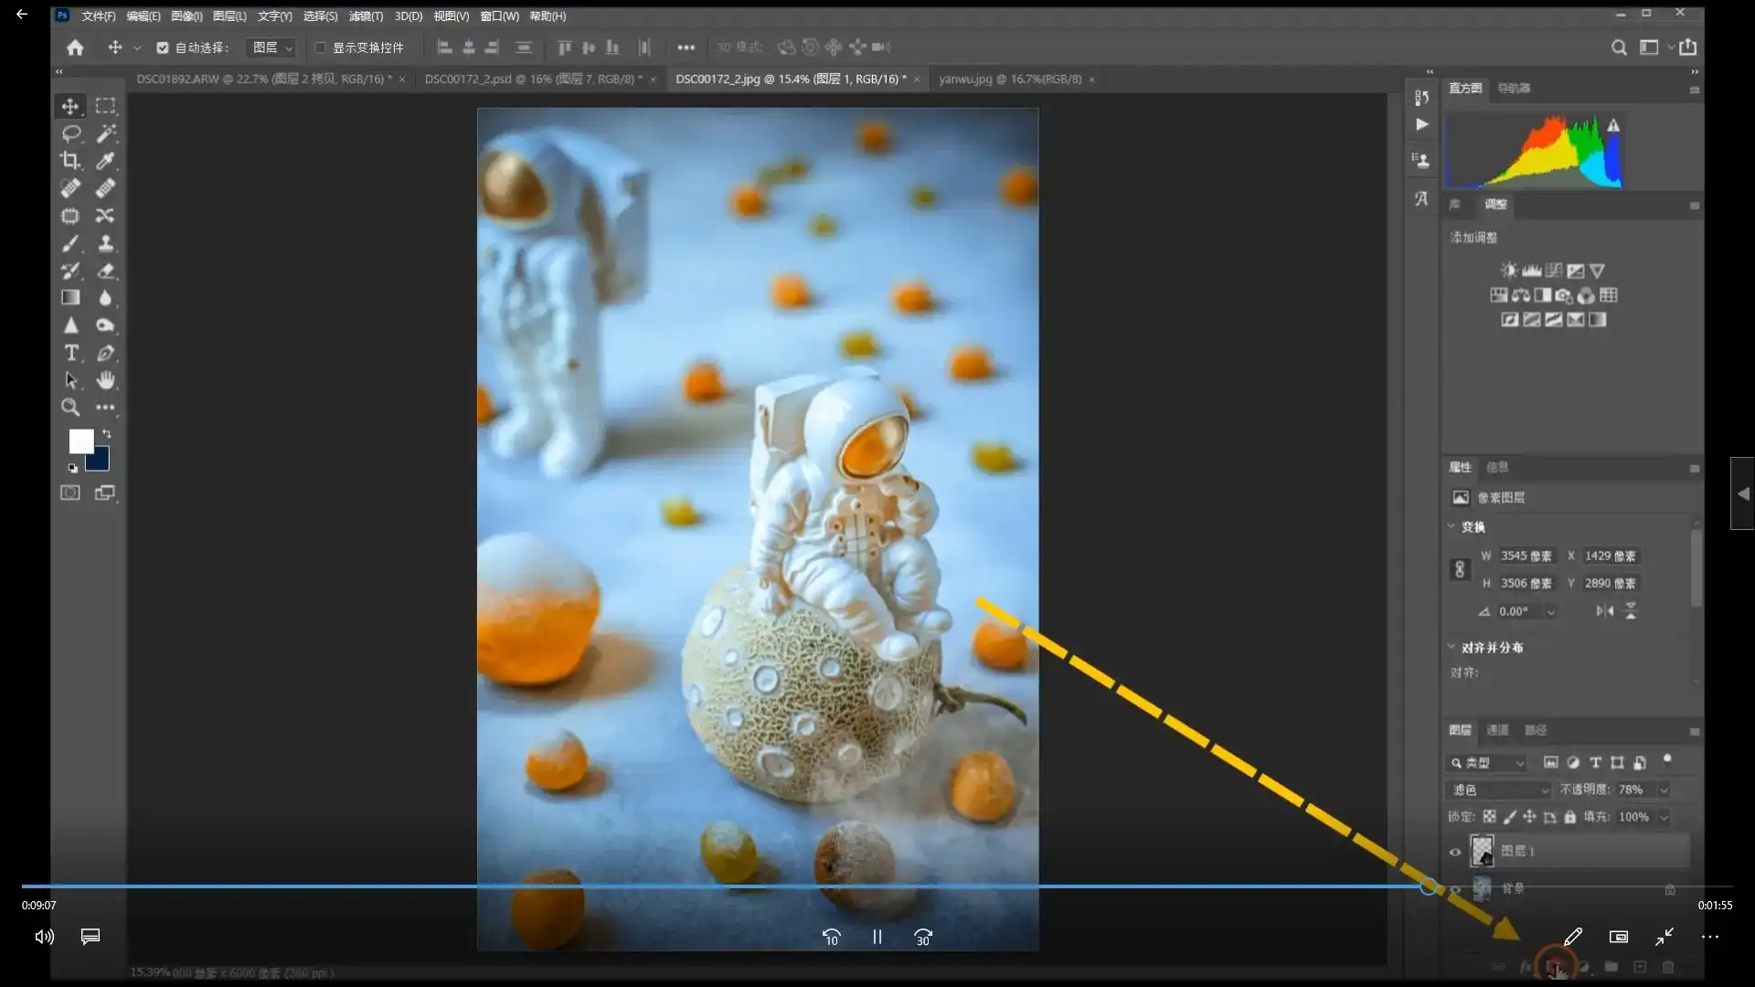This screenshot has width=1755, height=987.
Task: Click the W width field 3545 像素
Action: [x=1525, y=556]
